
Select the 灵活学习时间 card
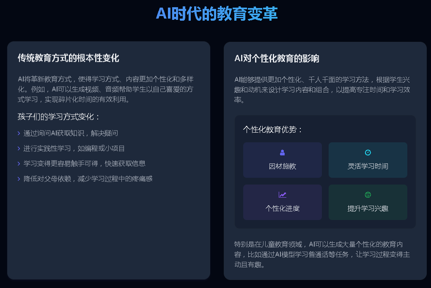tap(368, 160)
